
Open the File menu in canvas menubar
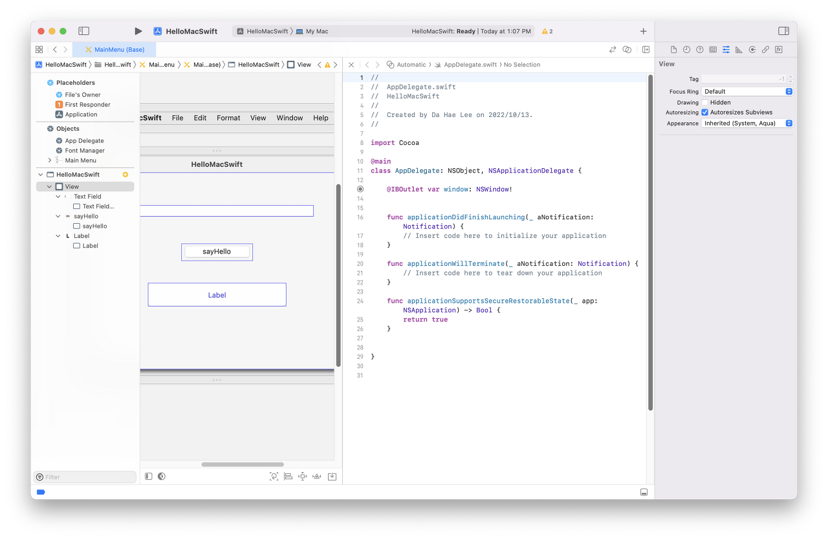click(x=177, y=118)
